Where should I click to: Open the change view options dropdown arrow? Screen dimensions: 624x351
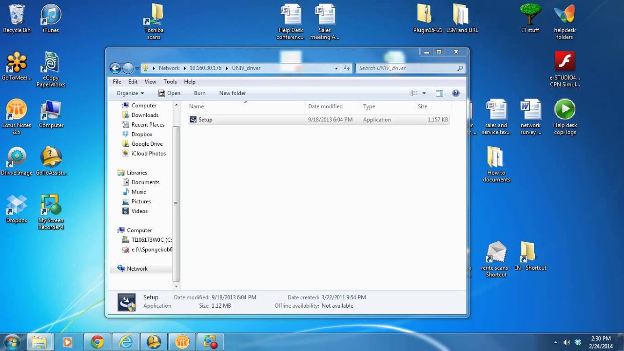424,93
